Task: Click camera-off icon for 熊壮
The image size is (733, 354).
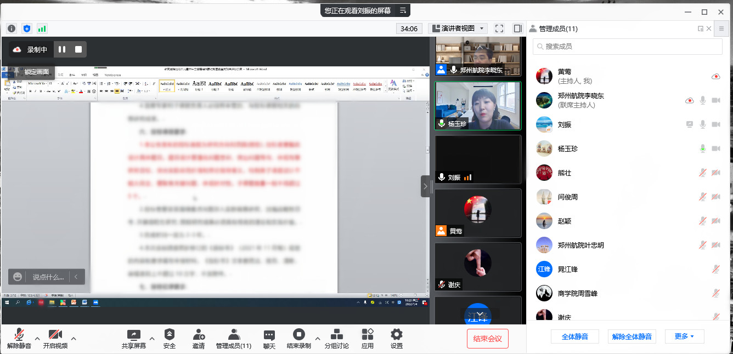Action: (715, 173)
